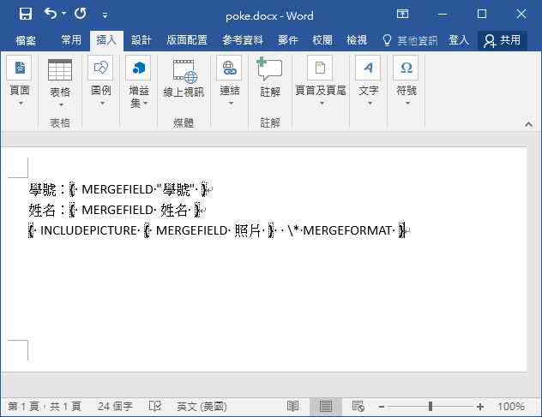
Task: Click the zoom in plus button
Action: [479, 407]
